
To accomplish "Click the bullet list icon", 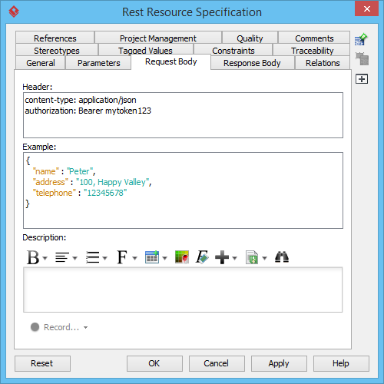I will pyautogui.click(x=92, y=257).
